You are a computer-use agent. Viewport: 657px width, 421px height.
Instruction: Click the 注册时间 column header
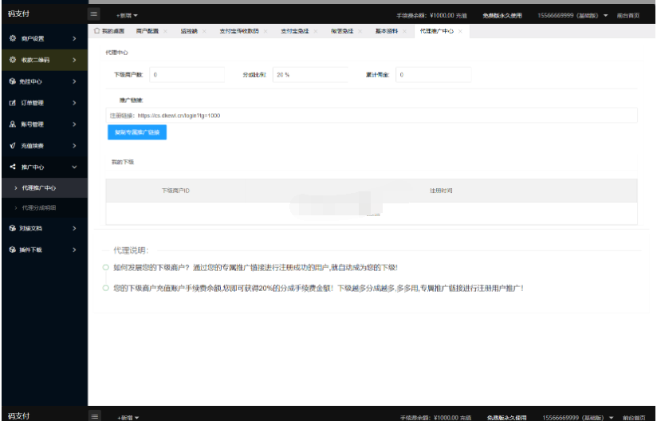tap(441, 191)
